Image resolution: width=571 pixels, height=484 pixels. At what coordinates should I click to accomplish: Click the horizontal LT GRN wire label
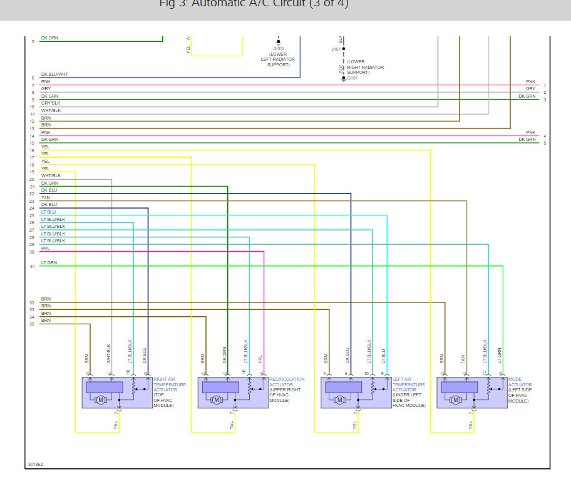pos(49,262)
